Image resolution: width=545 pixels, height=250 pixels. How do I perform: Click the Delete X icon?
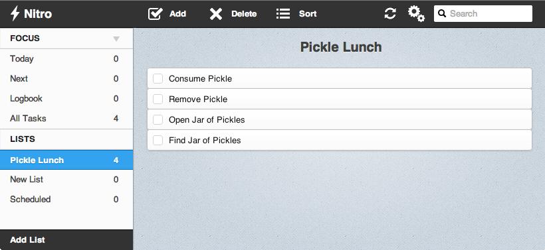[216, 14]
